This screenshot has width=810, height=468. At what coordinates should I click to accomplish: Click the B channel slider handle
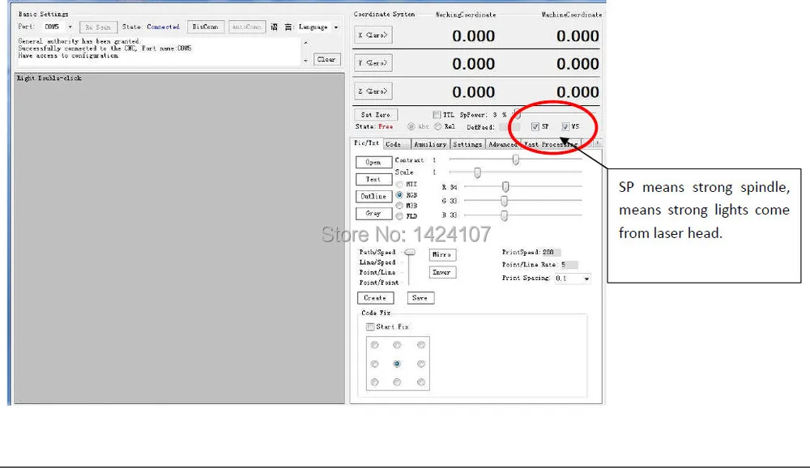click(x=504, y=215)
